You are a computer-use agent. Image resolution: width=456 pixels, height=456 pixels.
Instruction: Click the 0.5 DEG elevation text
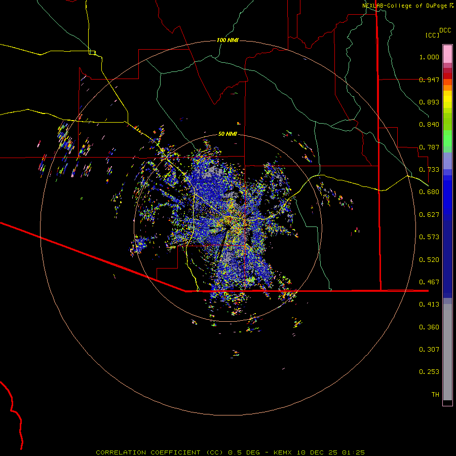[x=245, y=452]
